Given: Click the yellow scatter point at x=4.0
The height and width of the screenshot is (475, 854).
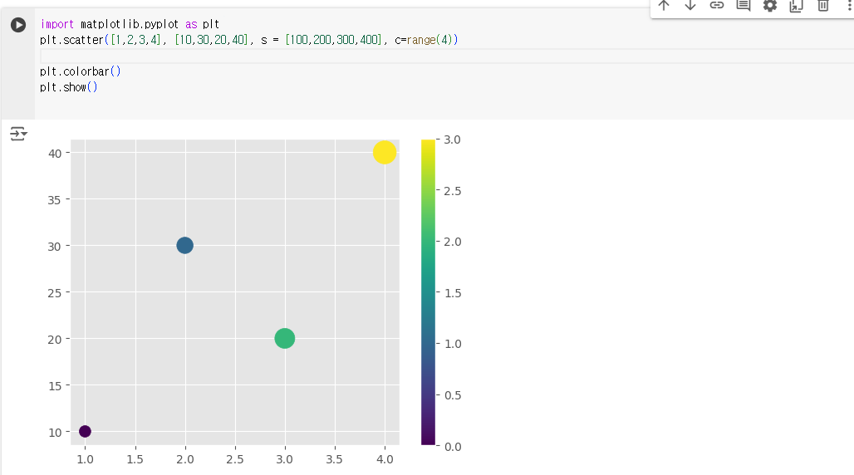Looking at the screenshot, I should pyautogui.click(x=385, y=153).
